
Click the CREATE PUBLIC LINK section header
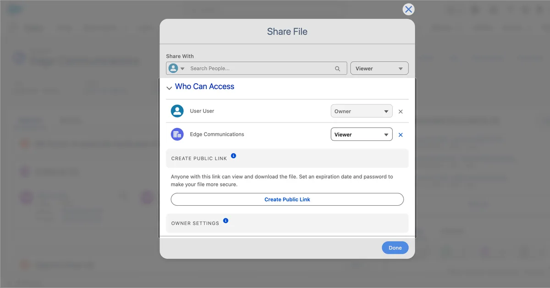287,158
